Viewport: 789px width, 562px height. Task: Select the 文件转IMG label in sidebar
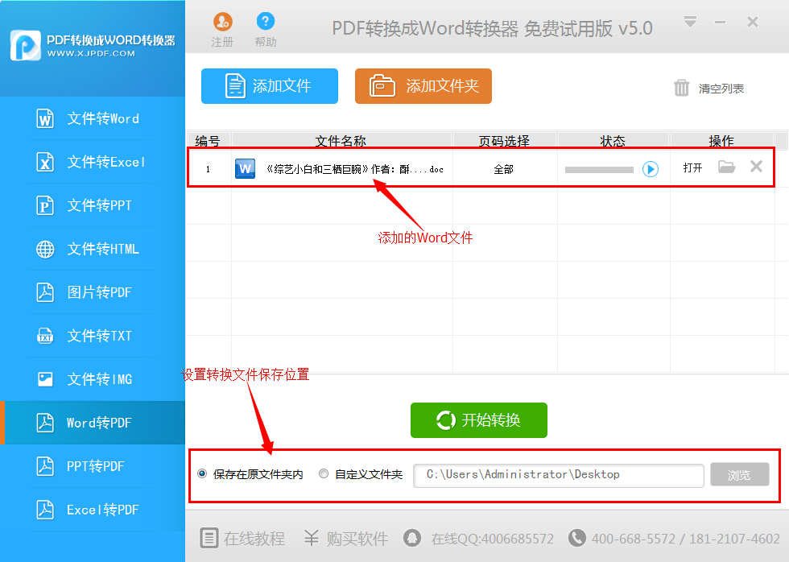click(100, 379)
